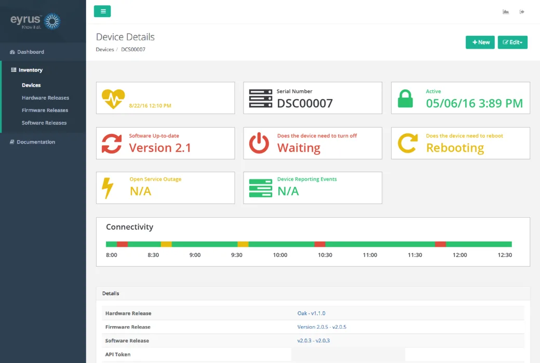The width and height of the screenshot is (540, 363).
Task: Click the red power icon
Action: point(259,143)
